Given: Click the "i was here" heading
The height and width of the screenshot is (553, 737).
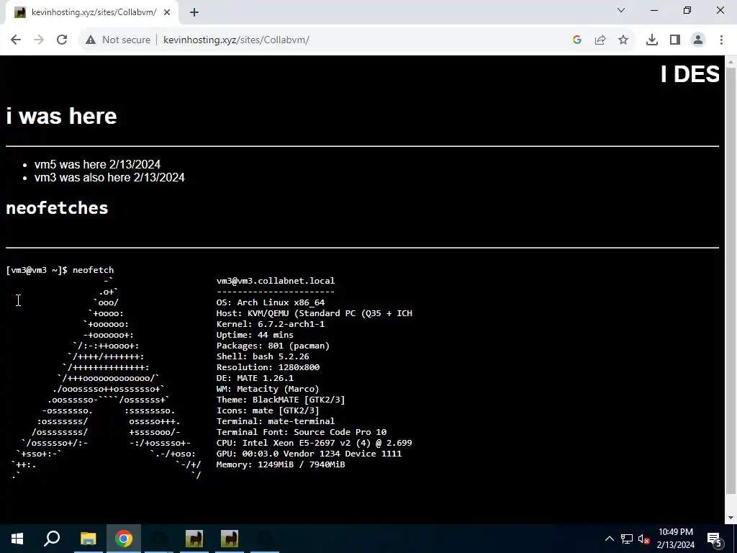Looking at the screenshot, I should coord(62,116).
